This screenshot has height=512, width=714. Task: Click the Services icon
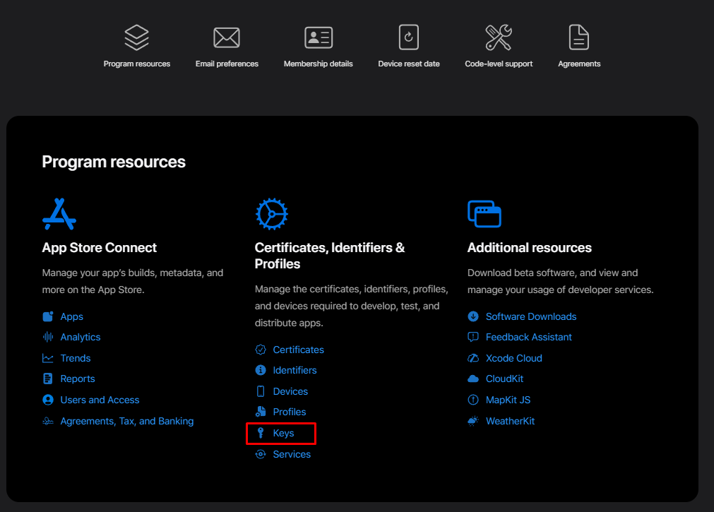pyautogui.click(x=261, y=454)
